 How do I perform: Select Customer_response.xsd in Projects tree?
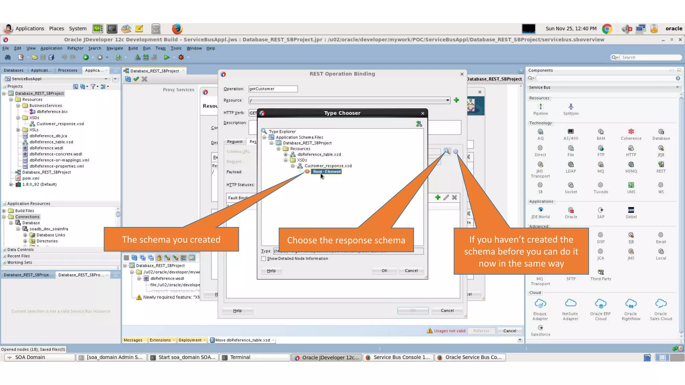pyautogui.click(x=60, y=124)
